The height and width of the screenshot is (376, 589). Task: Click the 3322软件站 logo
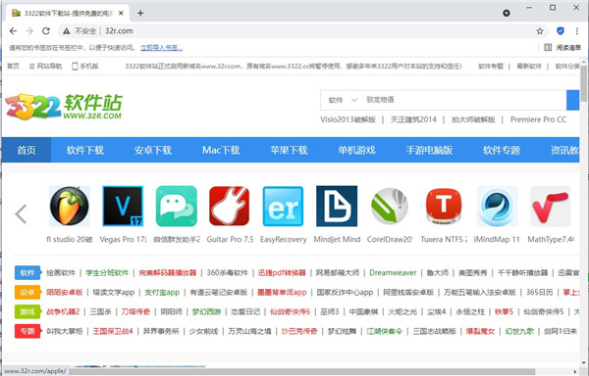pos(64,107)
